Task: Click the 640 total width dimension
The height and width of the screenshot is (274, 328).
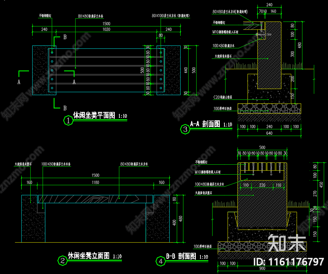Action: pyautogui.click(x=269, y=133)
